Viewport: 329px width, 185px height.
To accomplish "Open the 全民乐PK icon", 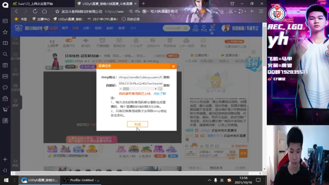I will pyautogui.click(x=153, y=43).
